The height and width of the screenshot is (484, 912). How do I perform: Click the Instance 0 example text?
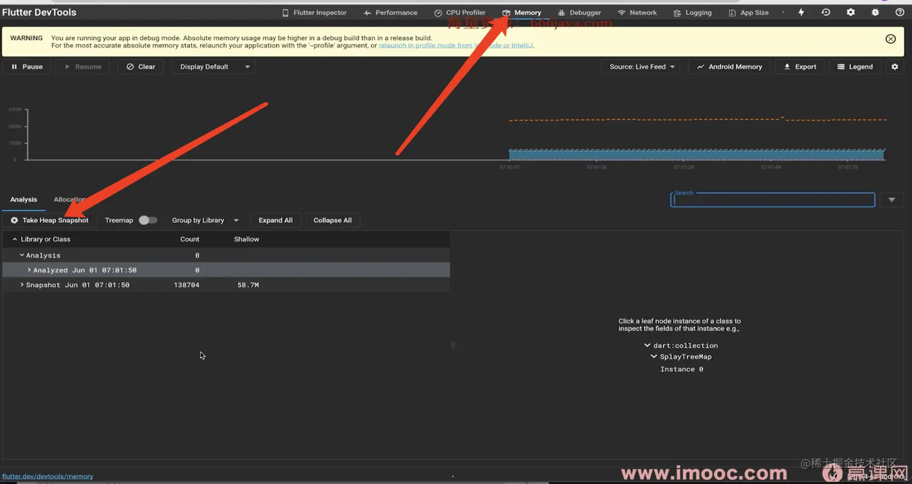(682, 369)
